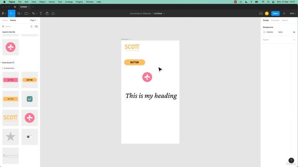This screenshot has width=298, height=167.
Task: Select the 'This is my heading' text
Action: (151, 96)
